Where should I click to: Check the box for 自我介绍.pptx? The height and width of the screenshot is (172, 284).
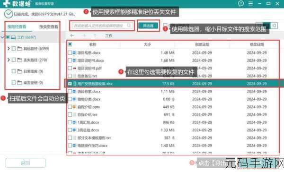coord(70,107)
